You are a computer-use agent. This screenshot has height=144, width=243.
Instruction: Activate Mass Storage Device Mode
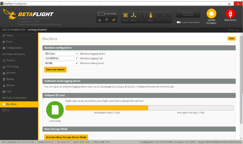66,137
